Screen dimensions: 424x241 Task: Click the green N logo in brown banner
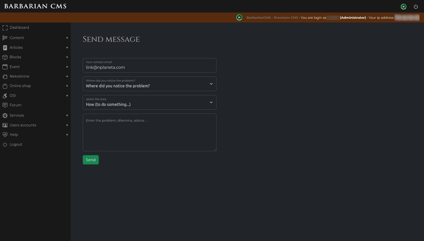tap(239, 18)
